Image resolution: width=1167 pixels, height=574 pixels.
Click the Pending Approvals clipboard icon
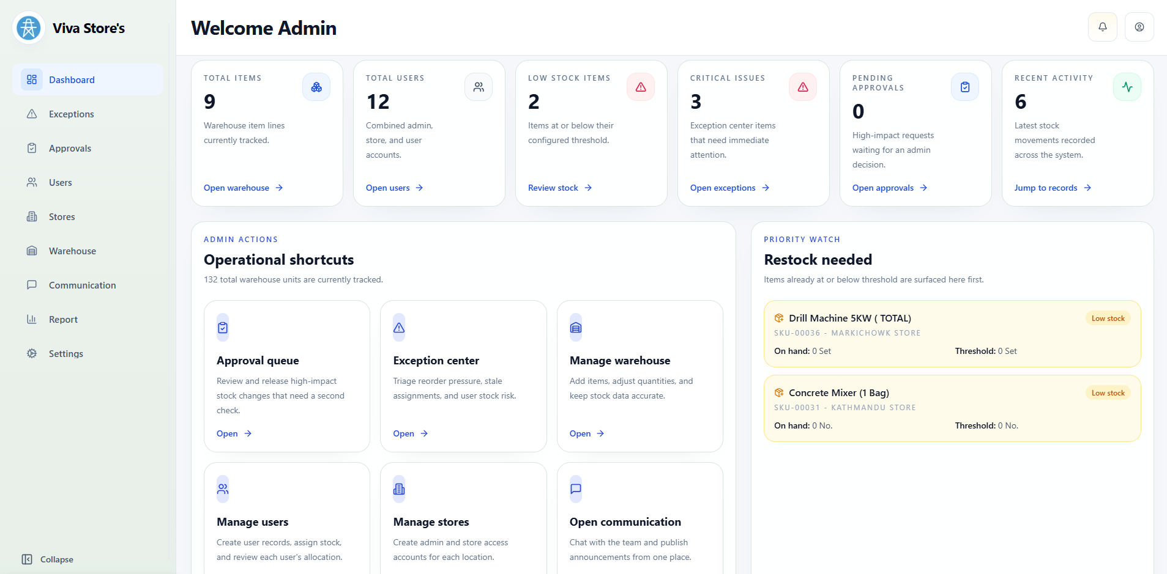click(965, 87)
